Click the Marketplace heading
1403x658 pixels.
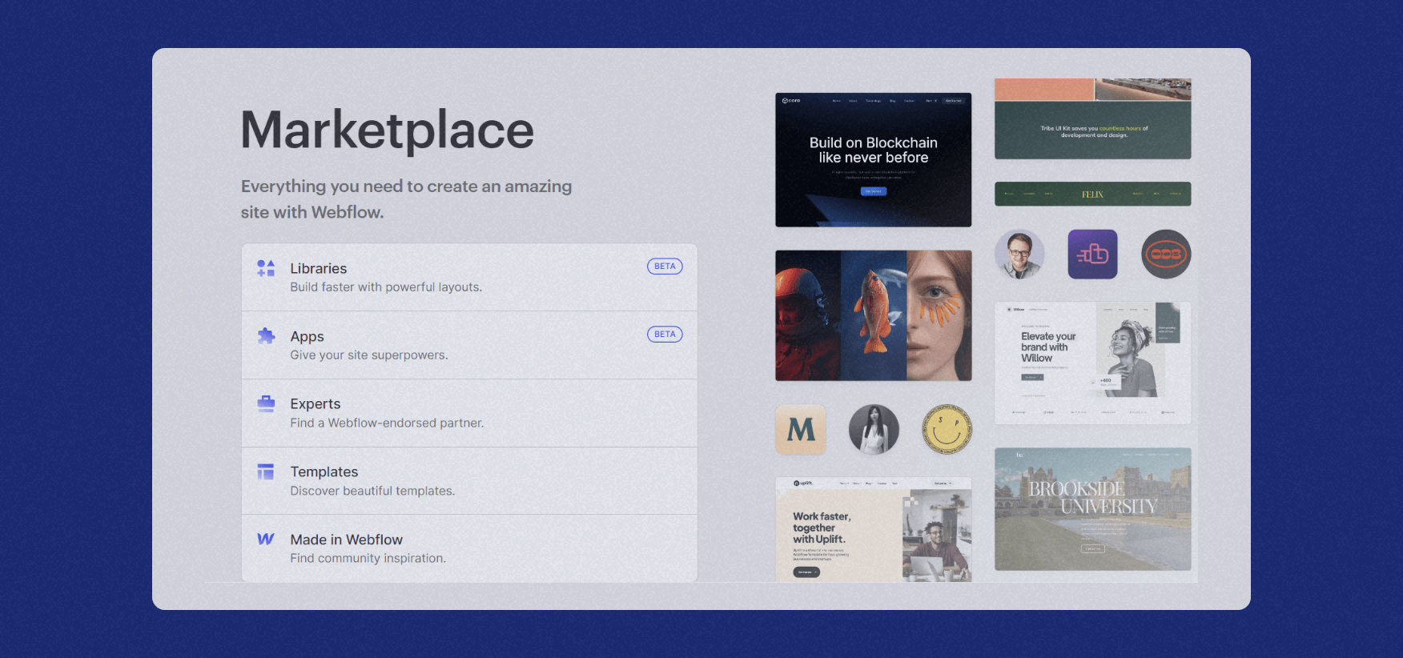pyautogui.click(x=388, y=130)
